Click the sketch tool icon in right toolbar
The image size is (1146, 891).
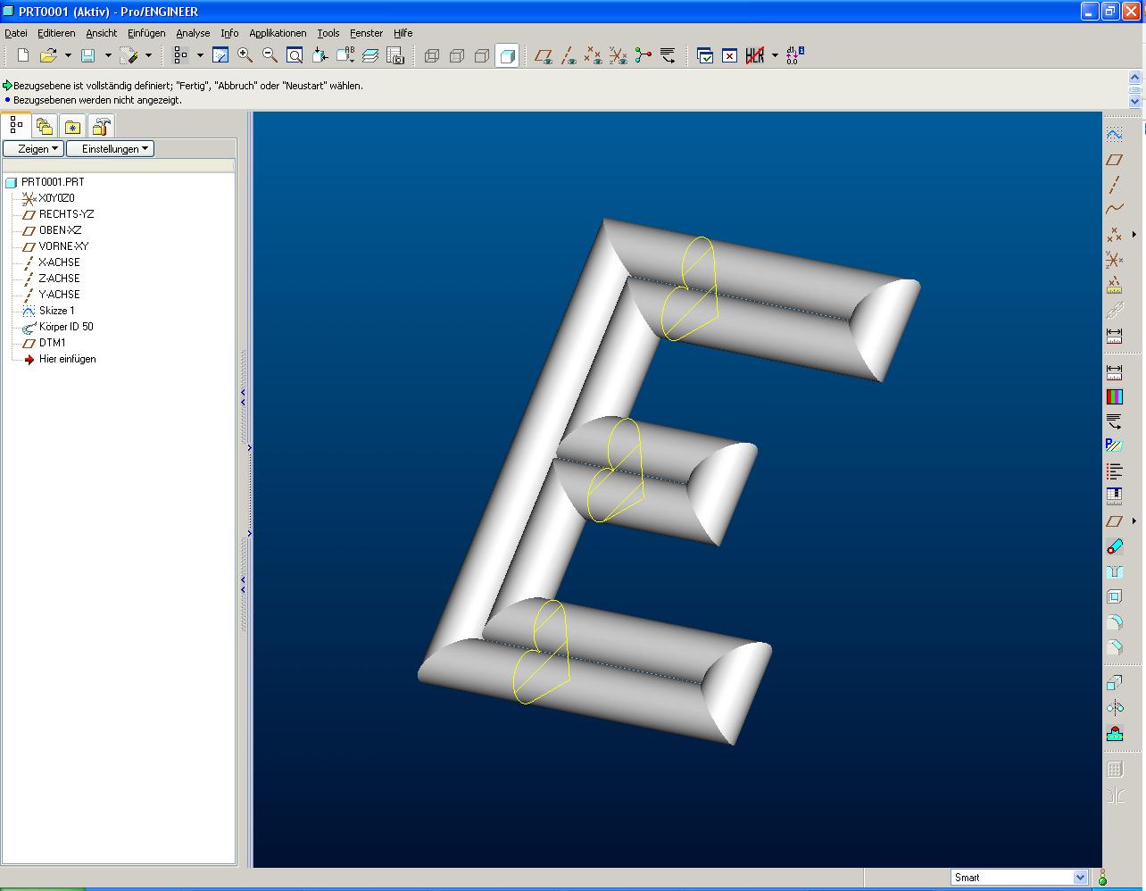pos(1114,134)
